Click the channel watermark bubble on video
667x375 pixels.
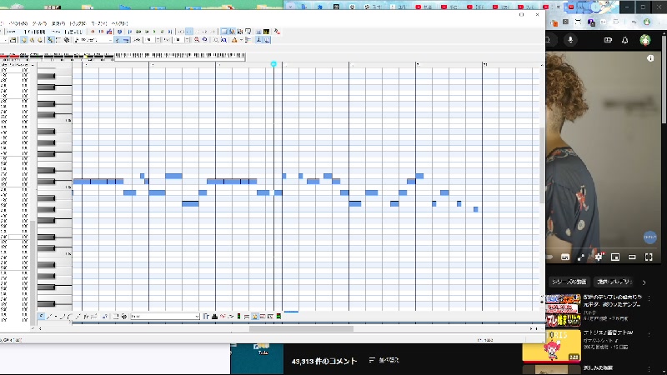649,237
